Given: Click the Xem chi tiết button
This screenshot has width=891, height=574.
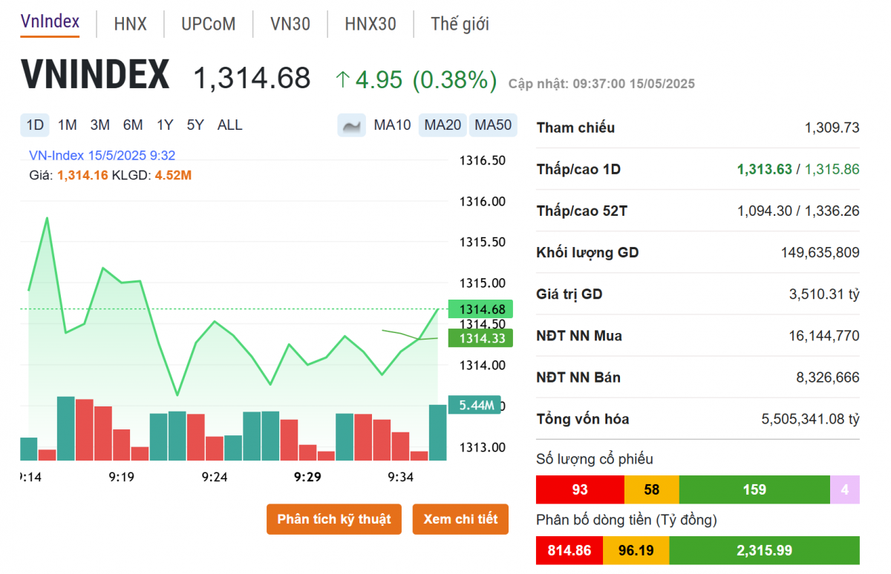Looking at the screenshot, I should click(460, 519).
